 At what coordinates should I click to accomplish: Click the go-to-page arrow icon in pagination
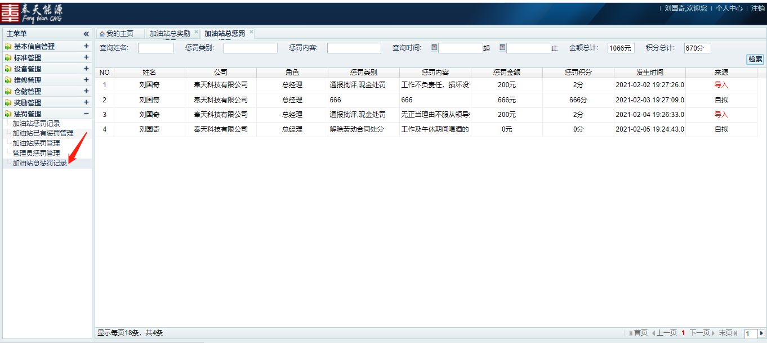761,333
